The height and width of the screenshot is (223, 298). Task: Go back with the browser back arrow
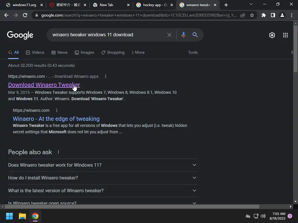click(6, 15)
